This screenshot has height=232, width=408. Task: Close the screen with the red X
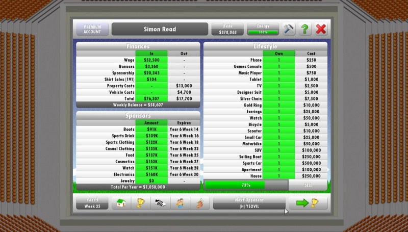[321, 29]
